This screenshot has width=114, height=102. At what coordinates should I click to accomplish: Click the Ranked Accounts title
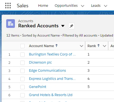[38, 26]
